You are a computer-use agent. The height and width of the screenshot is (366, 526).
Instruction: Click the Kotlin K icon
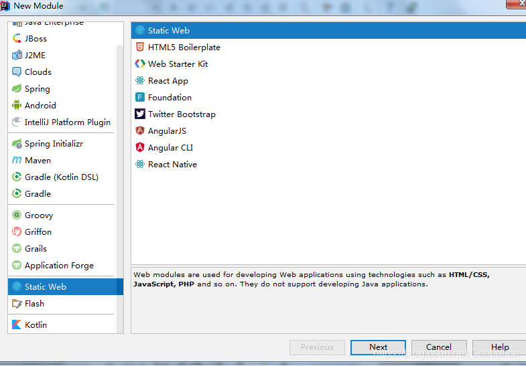17,325
